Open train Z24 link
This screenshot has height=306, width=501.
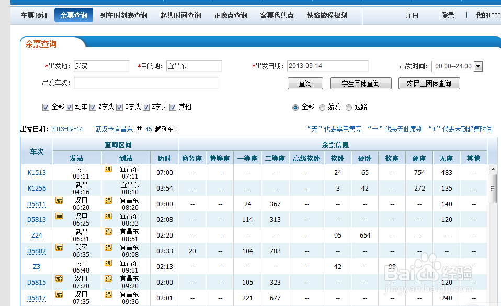(x=37, y=236)
